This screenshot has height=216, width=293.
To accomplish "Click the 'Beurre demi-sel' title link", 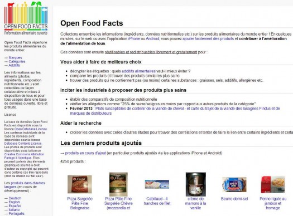I will [234, 199].
